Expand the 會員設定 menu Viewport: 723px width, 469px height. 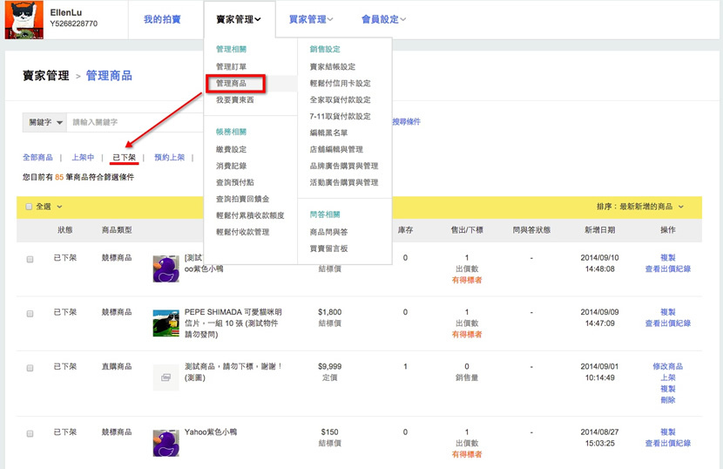tap(383, 19)
